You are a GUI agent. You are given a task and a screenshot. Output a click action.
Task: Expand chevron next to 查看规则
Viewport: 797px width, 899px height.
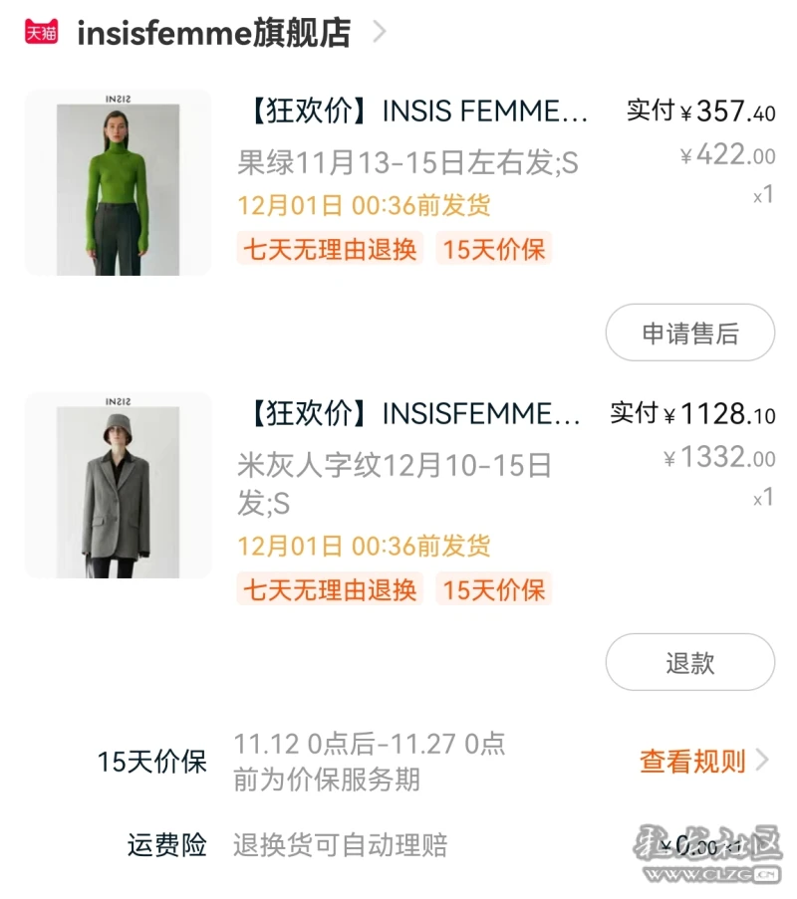(x=762, y=761)
